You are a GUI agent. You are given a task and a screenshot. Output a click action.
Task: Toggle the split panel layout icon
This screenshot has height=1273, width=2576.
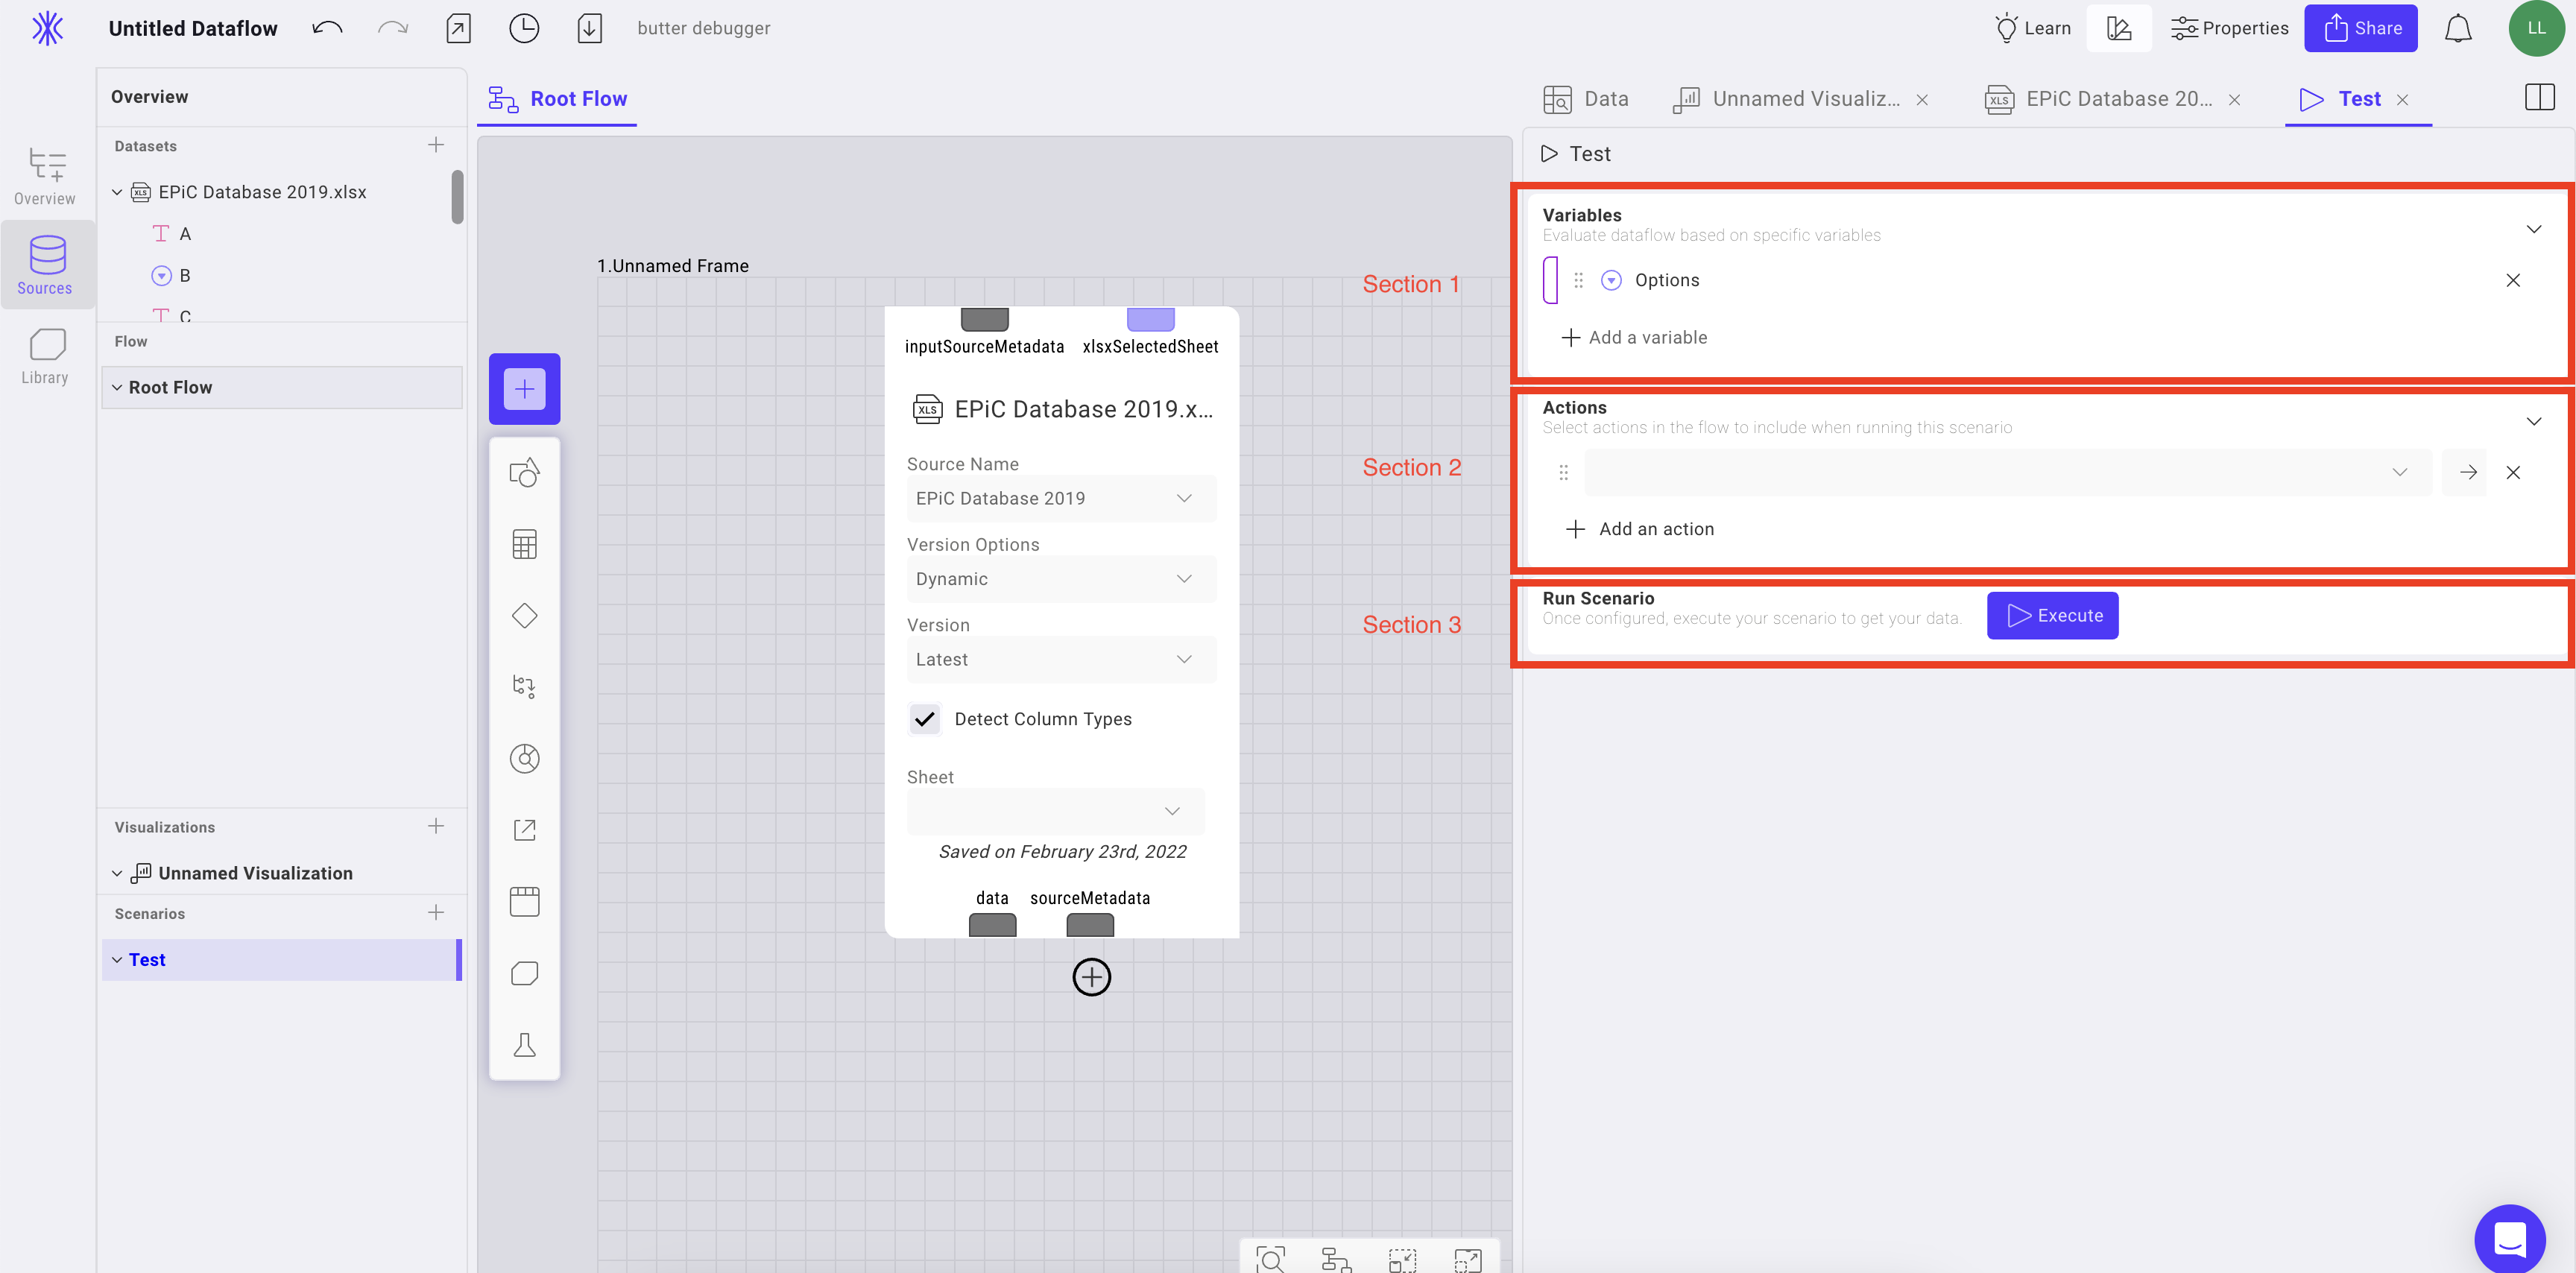(2539, 97)
